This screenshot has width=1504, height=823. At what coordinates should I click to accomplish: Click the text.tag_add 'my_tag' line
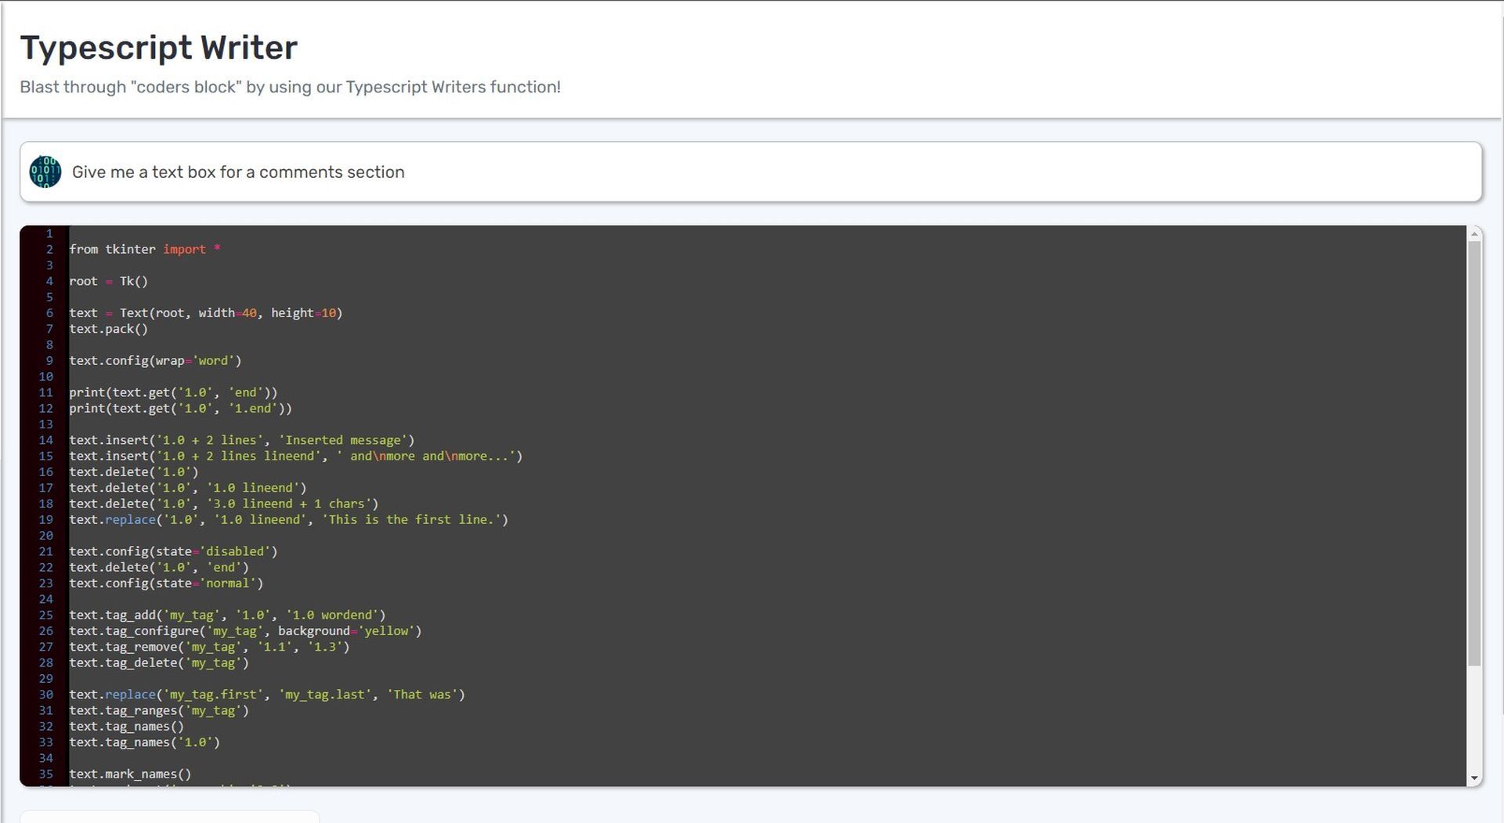point(227,615)
